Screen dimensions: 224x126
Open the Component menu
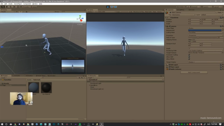tap(27, 4)
